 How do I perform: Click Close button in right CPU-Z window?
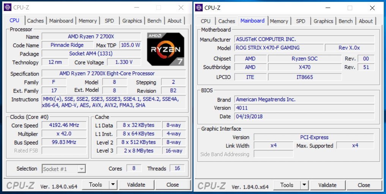pyautogui.click(x=364, y=185)
